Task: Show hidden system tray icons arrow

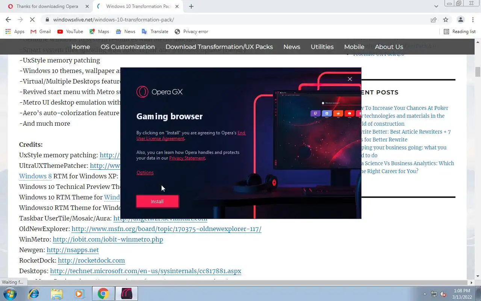Action: point(425,294)
